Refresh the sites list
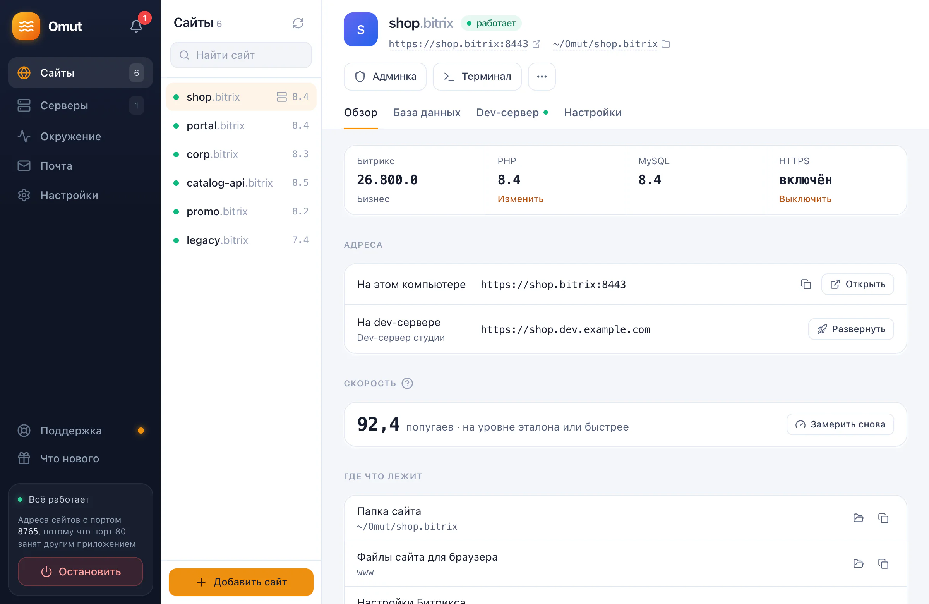 click(298, 24)
